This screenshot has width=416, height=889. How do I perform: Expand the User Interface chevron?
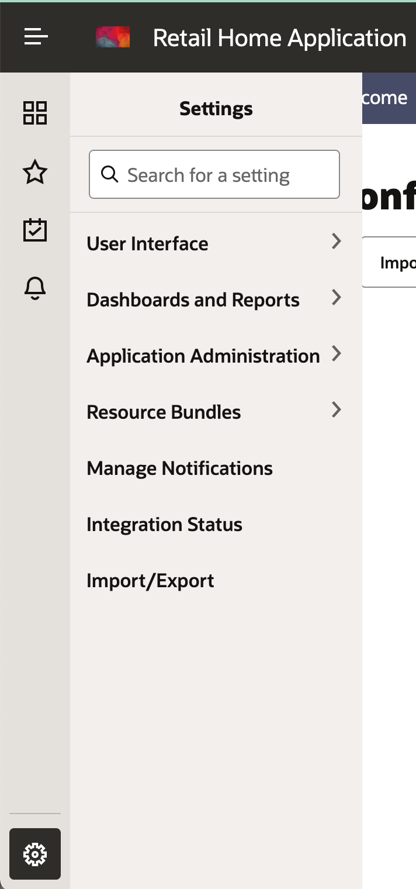pos(336,241)
